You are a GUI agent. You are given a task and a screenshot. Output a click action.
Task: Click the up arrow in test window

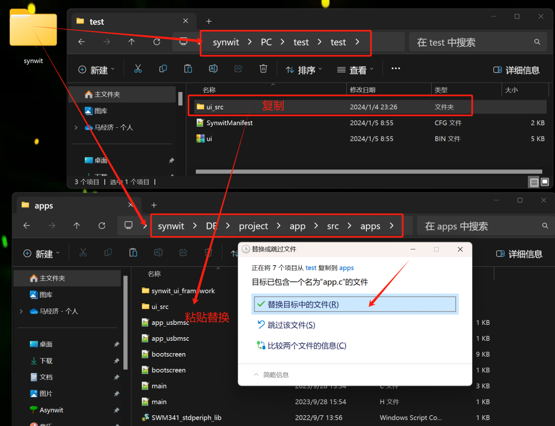point(132,42)
